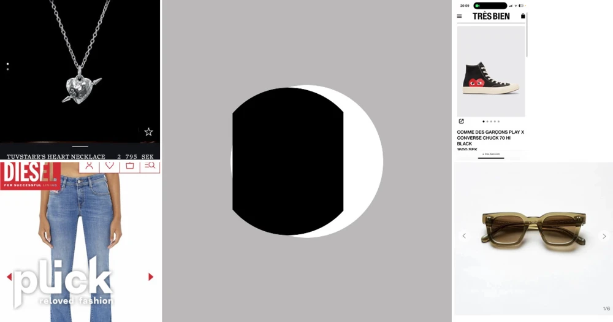613x322 pixels.
Task: Show previous jeans photo with red arrow
Action: (x=9, y=277)
